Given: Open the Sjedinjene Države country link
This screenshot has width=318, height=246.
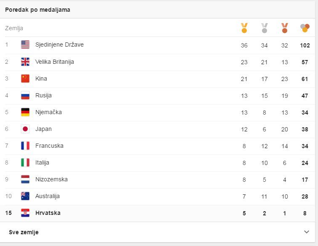Looking at the screenshot, I should click(59, 44).
